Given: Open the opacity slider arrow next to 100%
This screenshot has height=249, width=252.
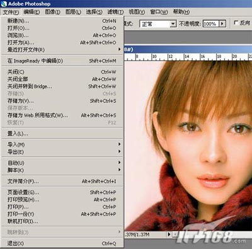Looking at the screenshot, I should 222,23.
